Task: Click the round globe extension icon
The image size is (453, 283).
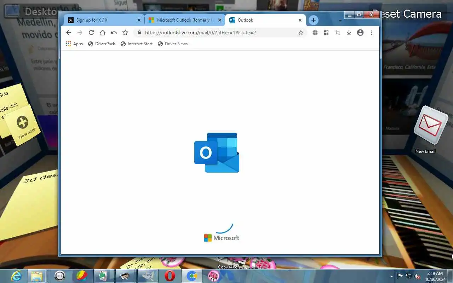Action: 315,33
